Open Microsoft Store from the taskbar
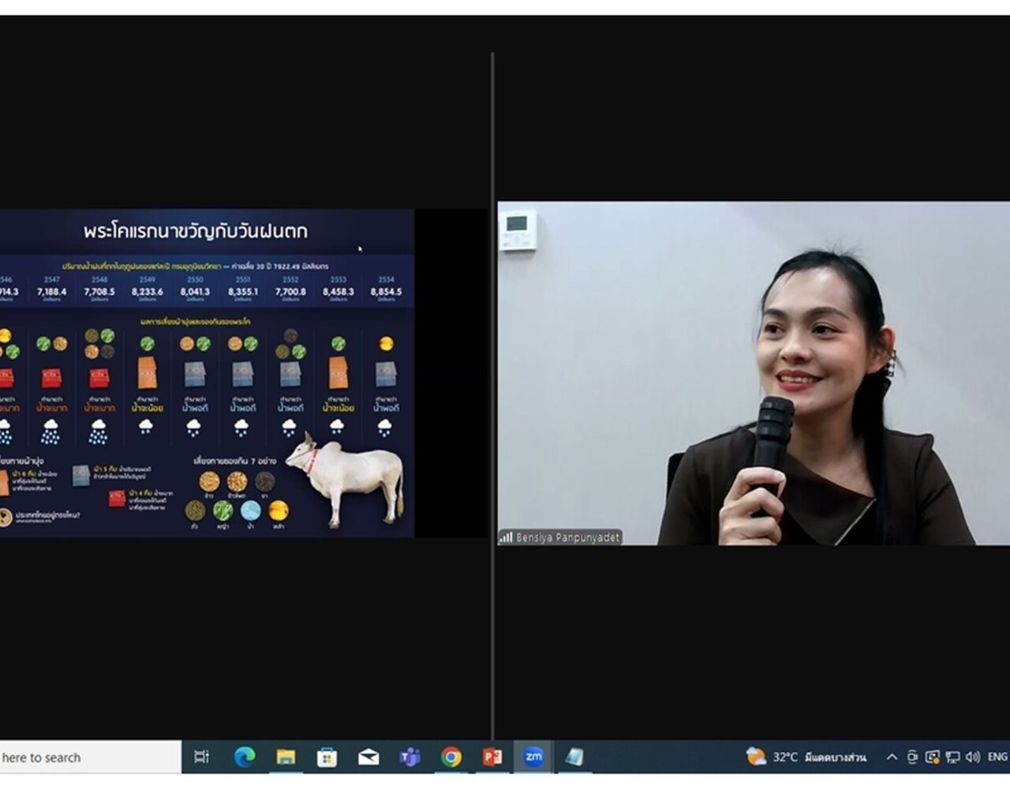Image resolution: width=1010 pixels, height=789 pixels. (327, 757)
